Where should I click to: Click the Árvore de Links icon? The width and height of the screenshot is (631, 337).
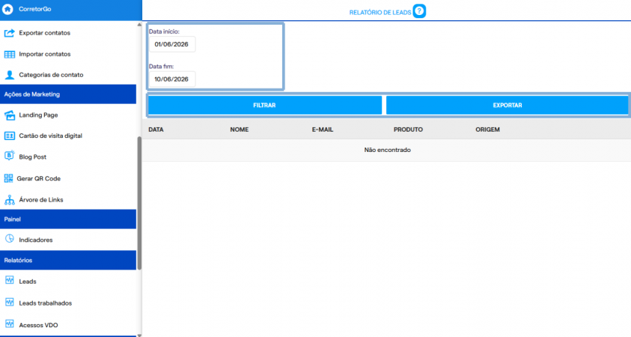[x=9, y=200]
